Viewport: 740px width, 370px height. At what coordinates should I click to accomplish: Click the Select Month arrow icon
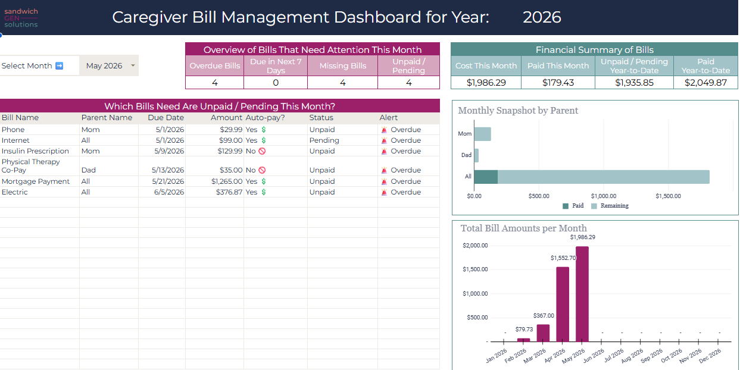click(59, 66)
